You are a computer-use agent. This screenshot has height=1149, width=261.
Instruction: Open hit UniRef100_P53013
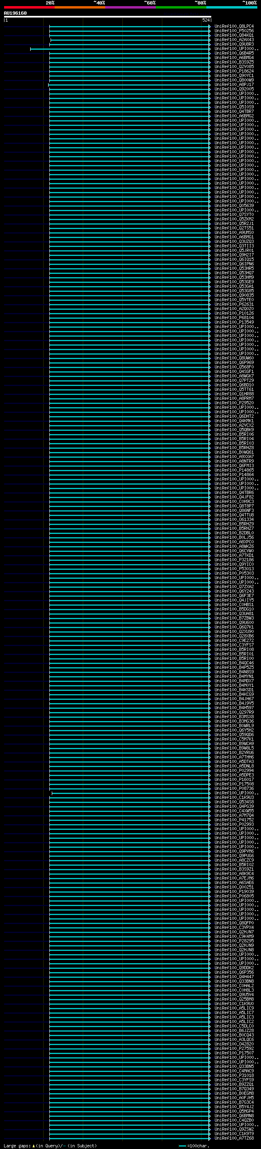pos(234,569)
